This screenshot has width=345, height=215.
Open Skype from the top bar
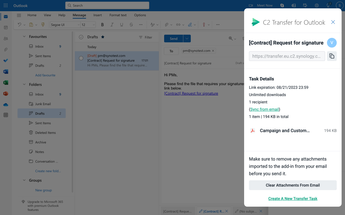tap(282, 5)
